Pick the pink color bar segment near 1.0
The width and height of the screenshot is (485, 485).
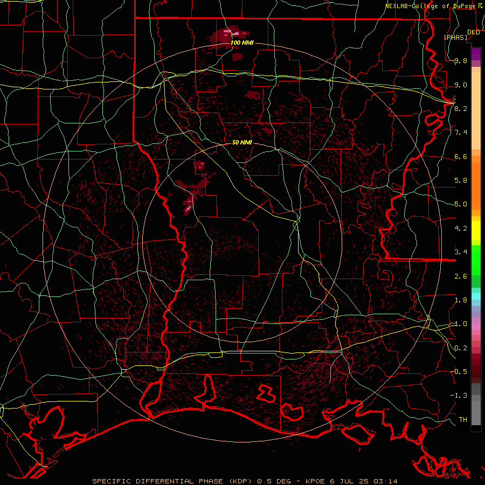coord(476,327)
